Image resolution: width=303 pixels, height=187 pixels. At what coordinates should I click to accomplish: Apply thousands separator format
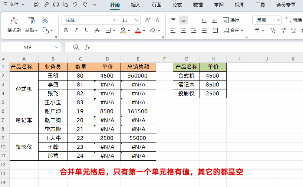click(283, 30)
